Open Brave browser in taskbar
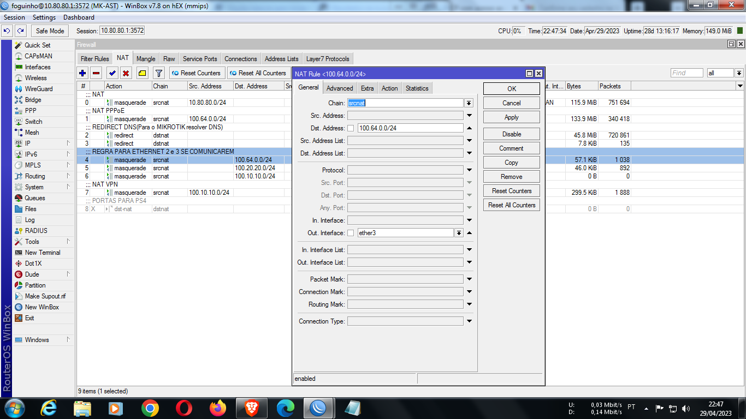 click(x=251, y=408)
